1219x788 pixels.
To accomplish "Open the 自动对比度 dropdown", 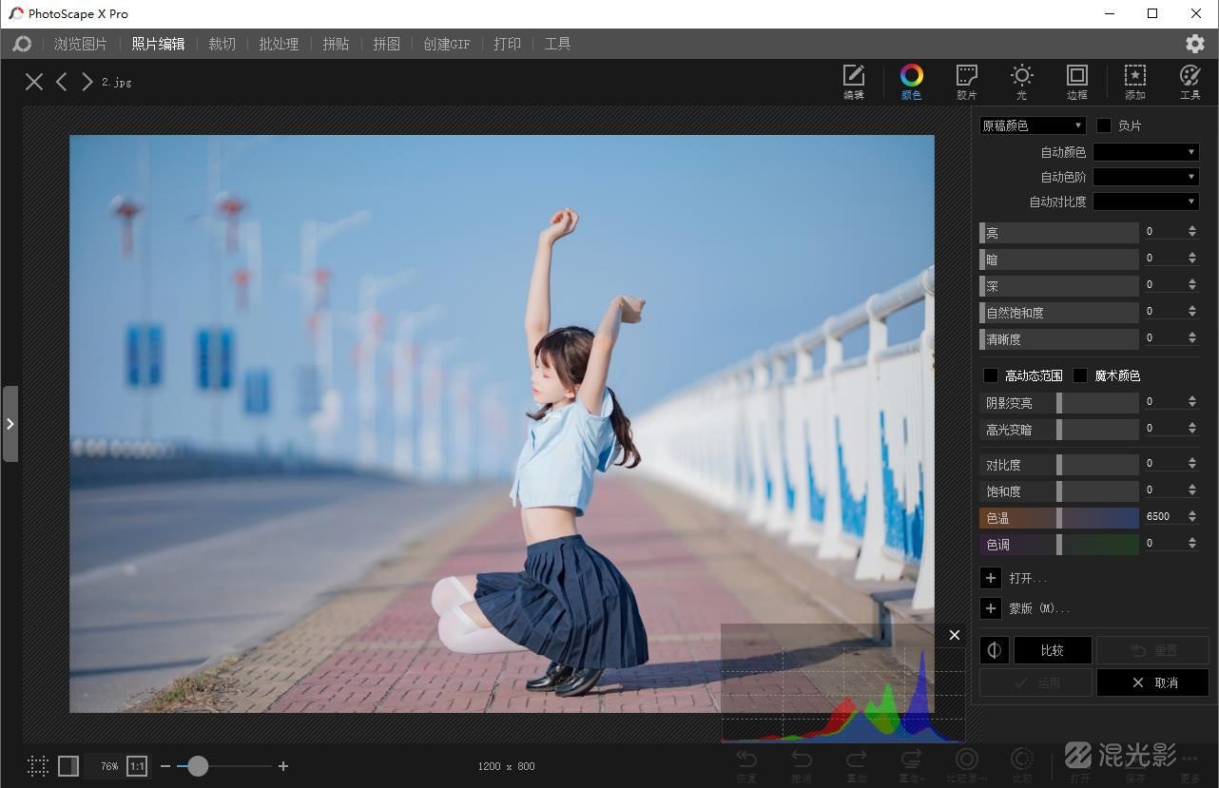I will point(1146,202).
